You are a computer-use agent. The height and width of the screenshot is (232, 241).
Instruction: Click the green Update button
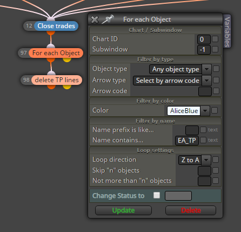(123, 210)
